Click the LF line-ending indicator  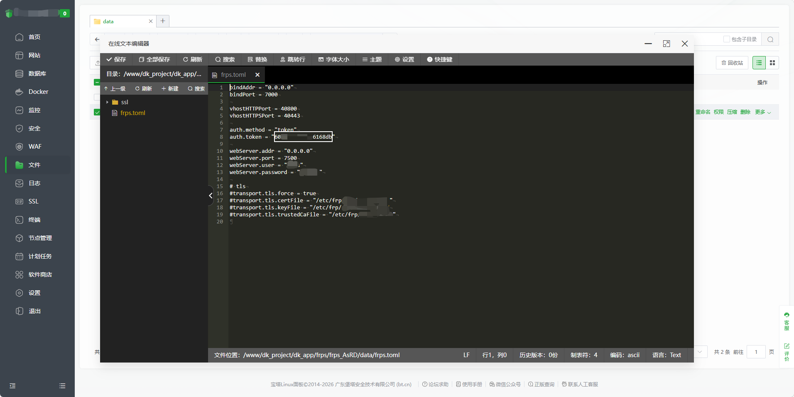pos(466,355)
